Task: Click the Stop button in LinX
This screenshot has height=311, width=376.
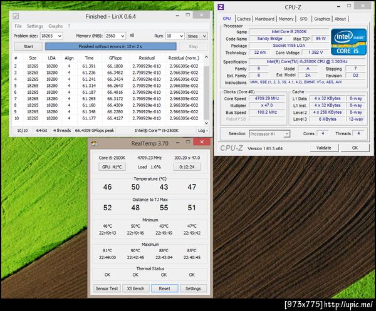Action: coord(193,46)
